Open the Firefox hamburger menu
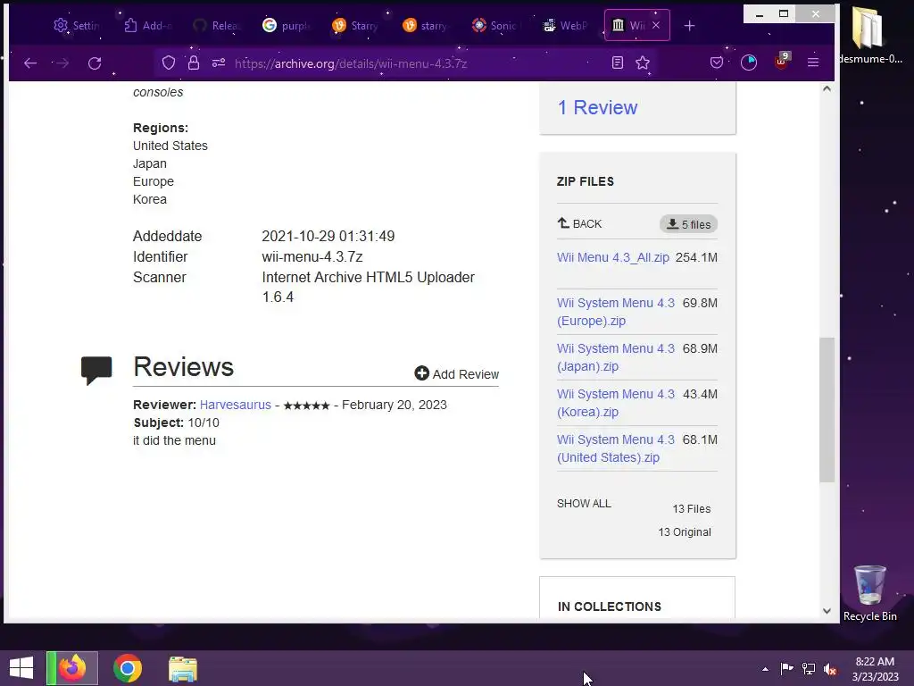Screen dimensions: 914x686 pyautogui.click(x=812, y=63)
